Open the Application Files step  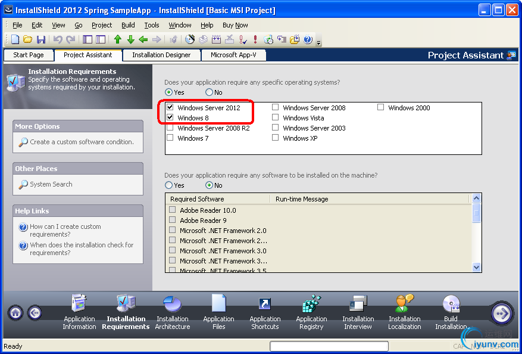coord(218,312)
